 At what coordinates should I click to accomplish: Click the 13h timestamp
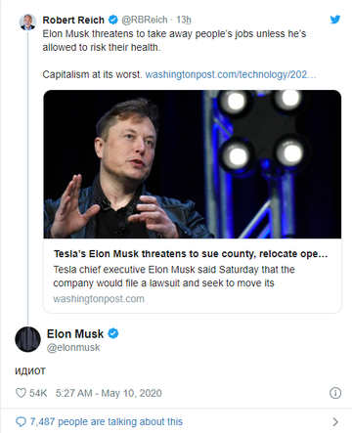[184, 20]
